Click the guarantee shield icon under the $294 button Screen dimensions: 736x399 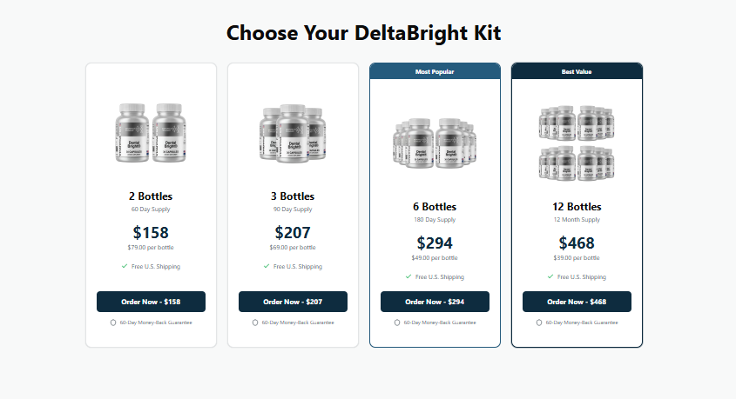(x=397, y=323)
